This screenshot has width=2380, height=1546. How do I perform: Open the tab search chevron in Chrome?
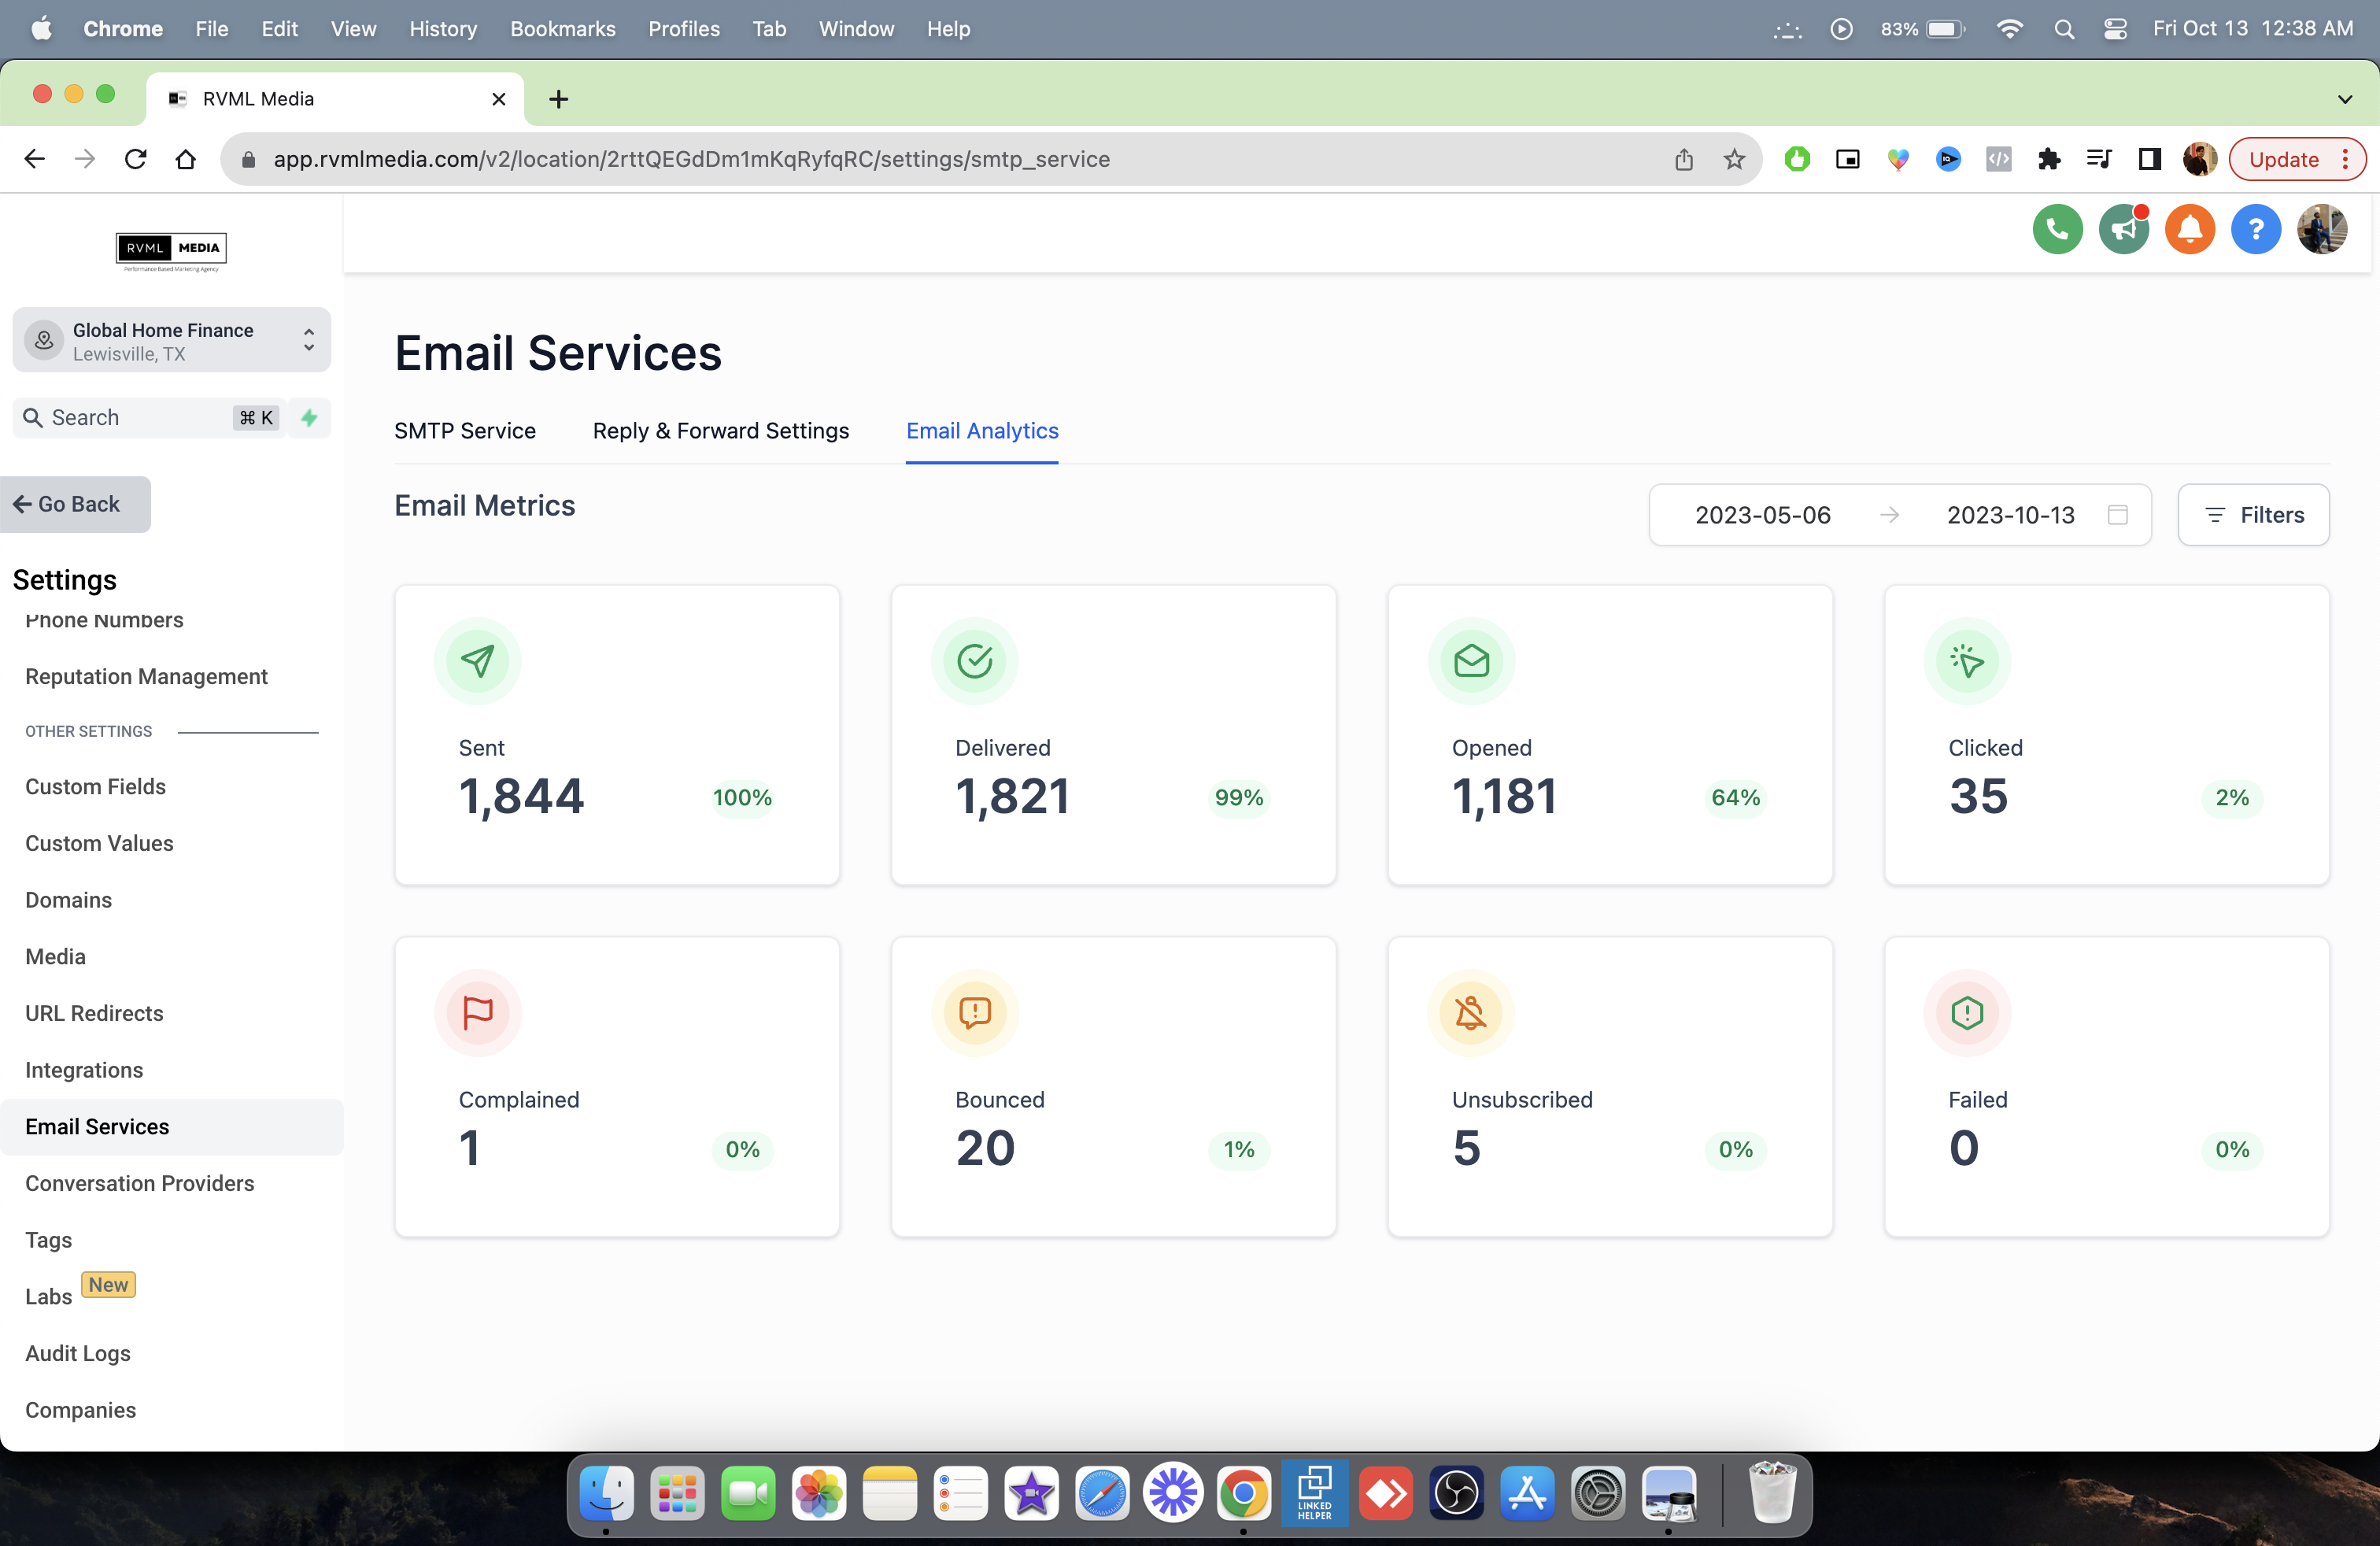point(2345,99)
